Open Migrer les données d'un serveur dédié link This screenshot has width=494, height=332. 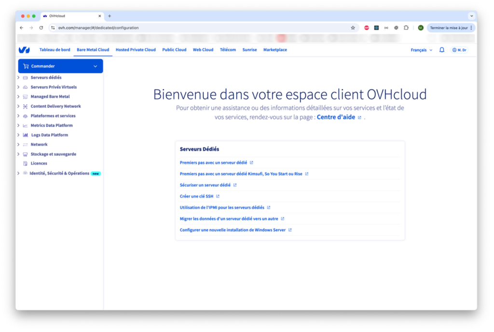pyautogui.click(x=229, y=219)
